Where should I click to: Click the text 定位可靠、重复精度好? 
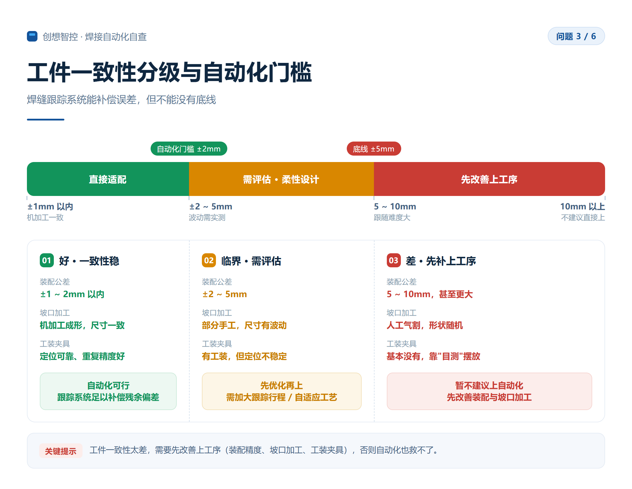tap(82, 356)
